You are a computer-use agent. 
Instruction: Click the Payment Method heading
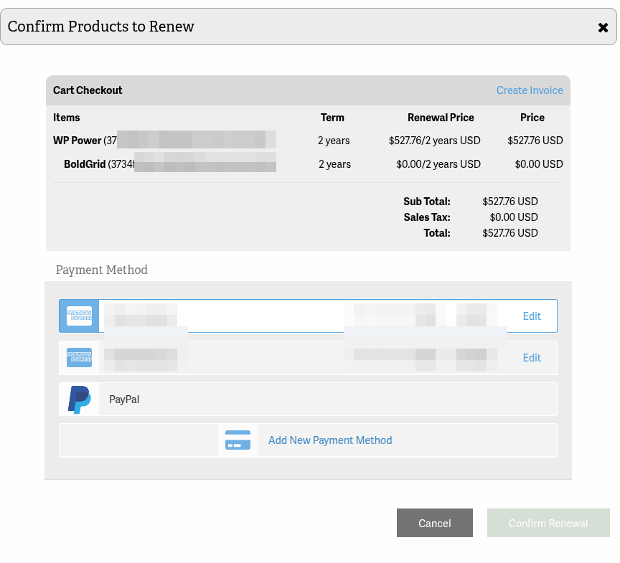click(x=102, y=270)
